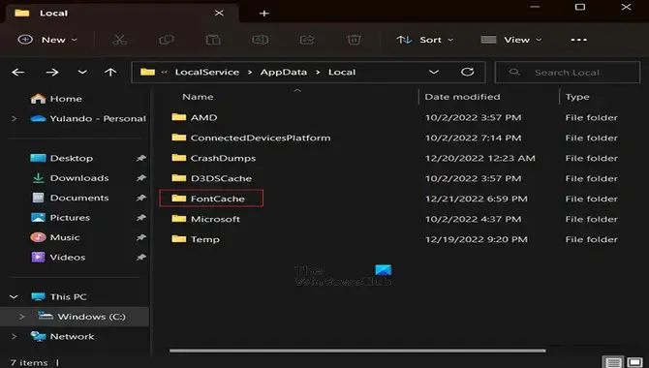Go up one level with up arrow
The width and height of the screenshot is (649, 368).
(110, 73)
